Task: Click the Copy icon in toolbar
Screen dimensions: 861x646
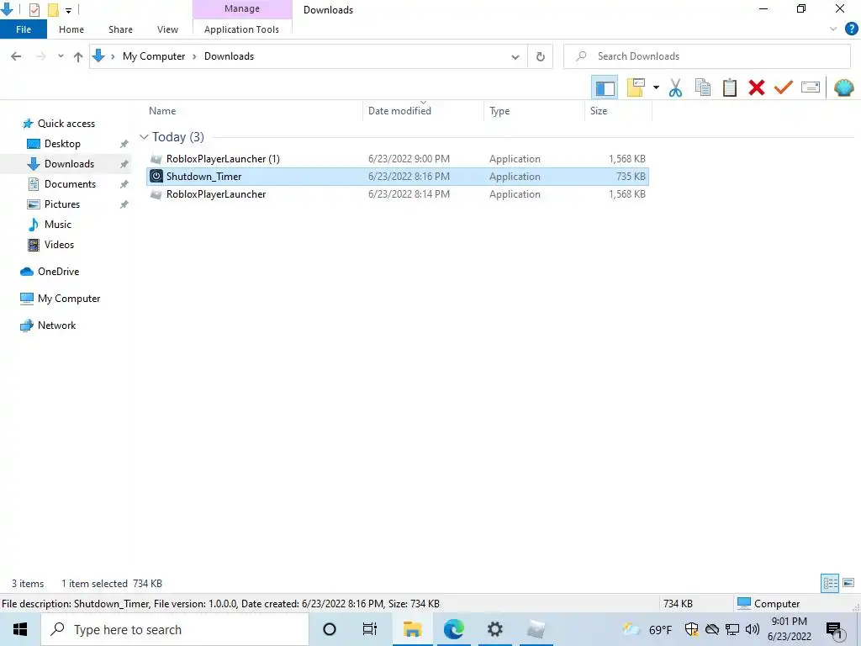Action: point(702,87)
